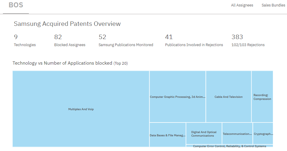Screen dimensions: 287x151
Task: Click the 82 Blocked Assignees statistic
Action: [69, 41]
